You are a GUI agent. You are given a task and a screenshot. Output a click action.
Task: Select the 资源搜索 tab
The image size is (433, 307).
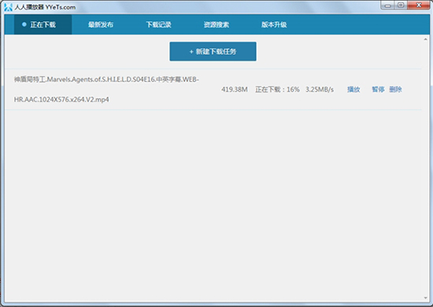click(x=216, y=25)
